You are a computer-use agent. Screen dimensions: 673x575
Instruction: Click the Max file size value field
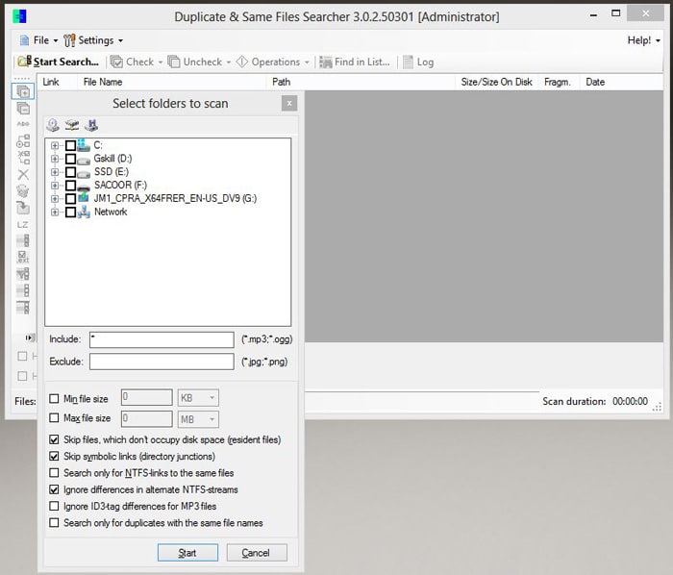tap(147, 419)
